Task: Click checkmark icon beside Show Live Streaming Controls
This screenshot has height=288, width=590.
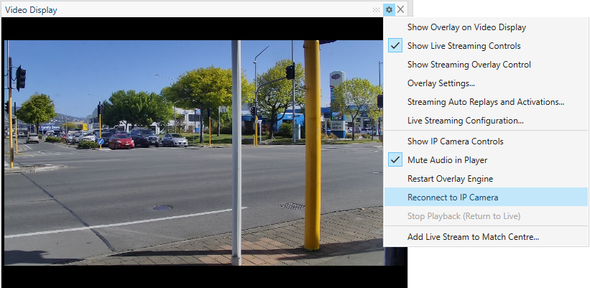Action: (x=395, y=46)
